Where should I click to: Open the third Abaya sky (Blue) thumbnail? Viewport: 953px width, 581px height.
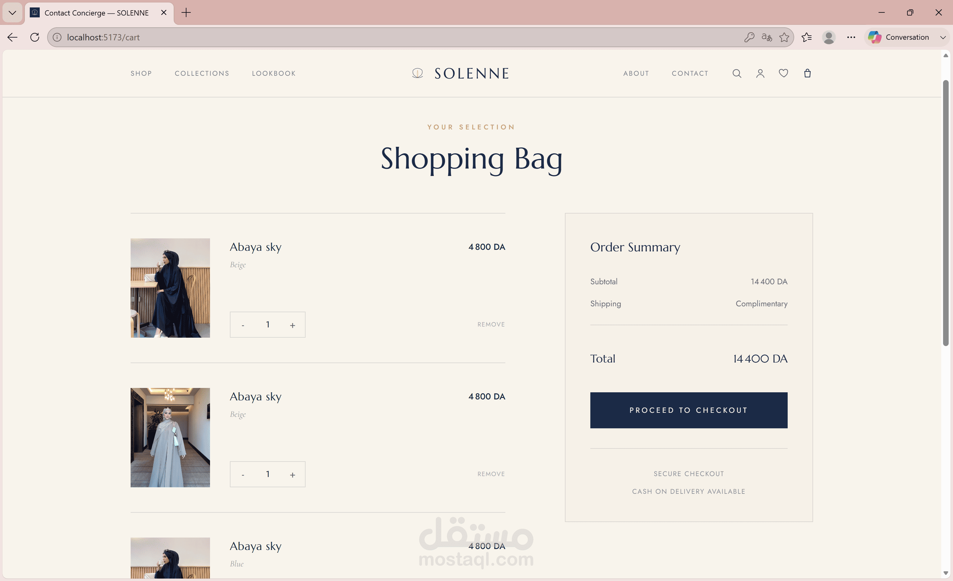[x=170, y=558]
